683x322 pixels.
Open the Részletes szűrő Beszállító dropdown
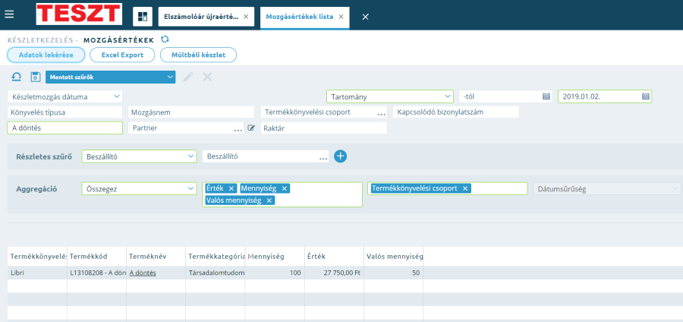tap(139, 156)
